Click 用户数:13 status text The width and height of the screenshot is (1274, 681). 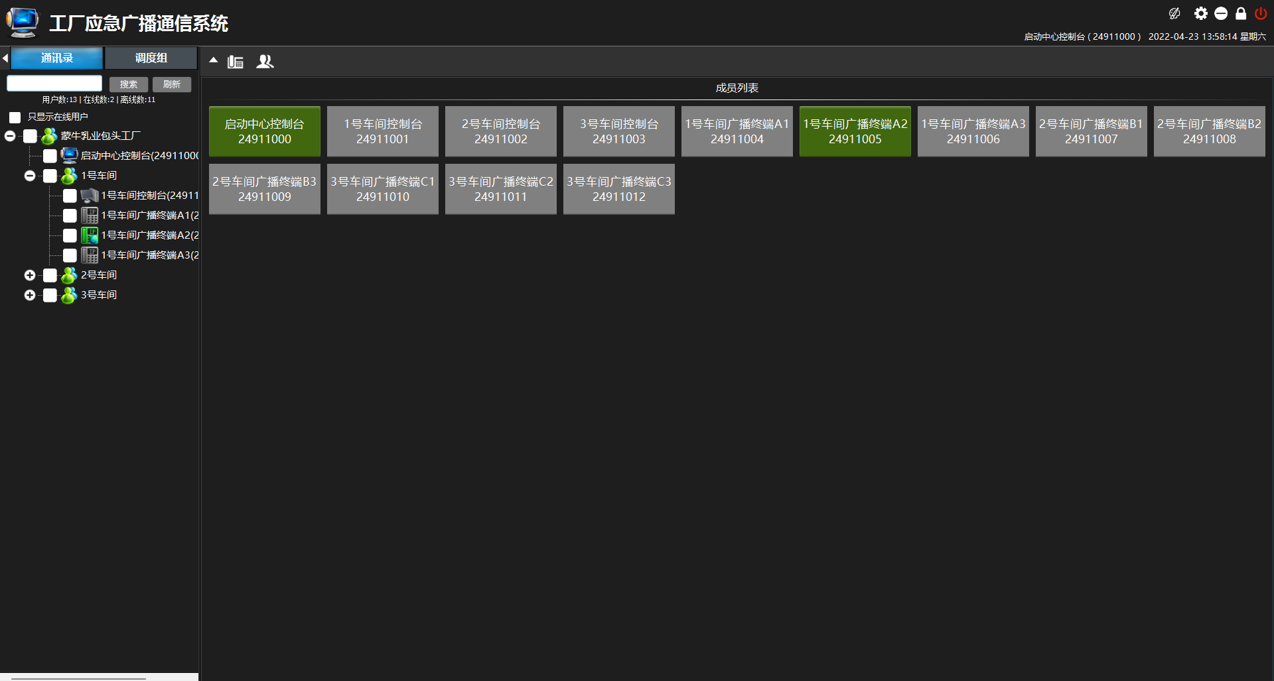point(60,99)
